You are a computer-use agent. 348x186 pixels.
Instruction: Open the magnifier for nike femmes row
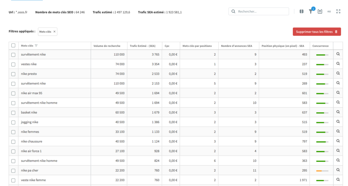coord(338,131)
